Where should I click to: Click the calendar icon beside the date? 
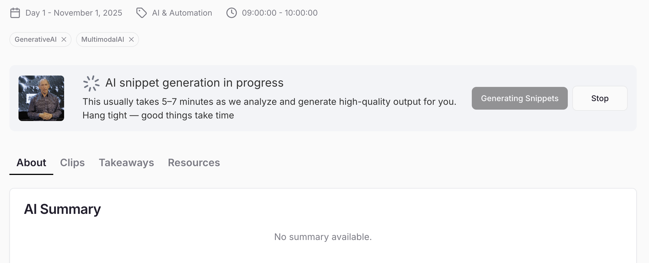click(x=15, y=13)
